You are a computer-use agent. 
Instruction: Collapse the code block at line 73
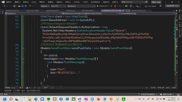(23, 62)
